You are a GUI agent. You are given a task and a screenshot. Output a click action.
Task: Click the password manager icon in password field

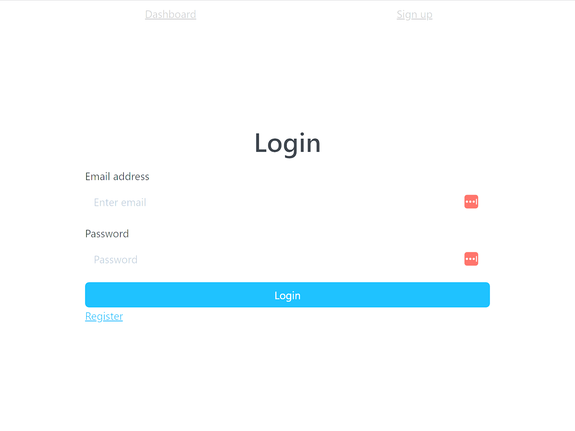coord(471,259)
